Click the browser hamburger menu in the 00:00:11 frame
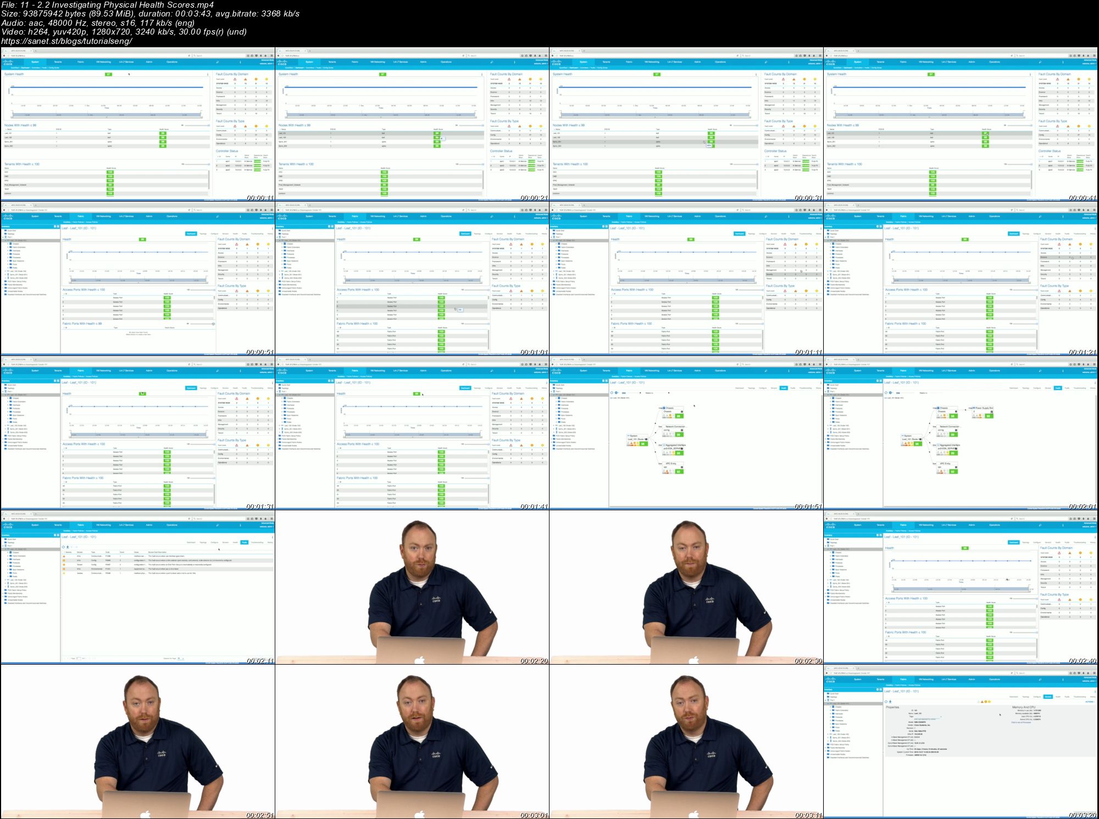 coord(271,55)
